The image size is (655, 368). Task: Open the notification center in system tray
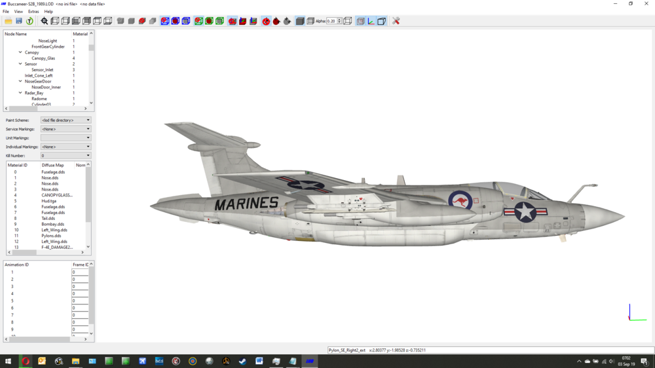645,361
